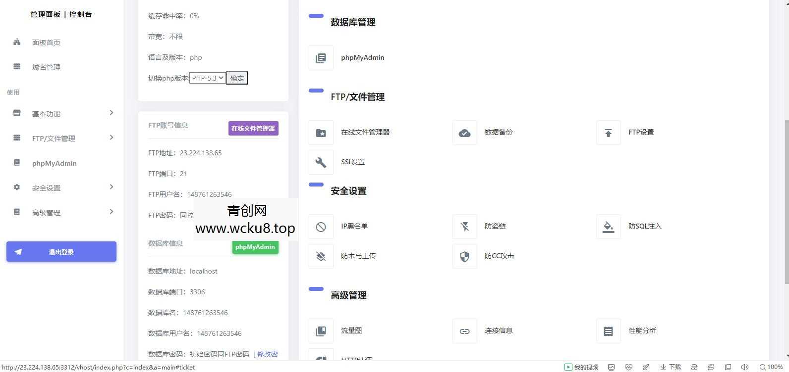The height and width of the screenshot is (372, 789).
Task: Open the FTP设置 upload icon
Action: click(609, 133)
